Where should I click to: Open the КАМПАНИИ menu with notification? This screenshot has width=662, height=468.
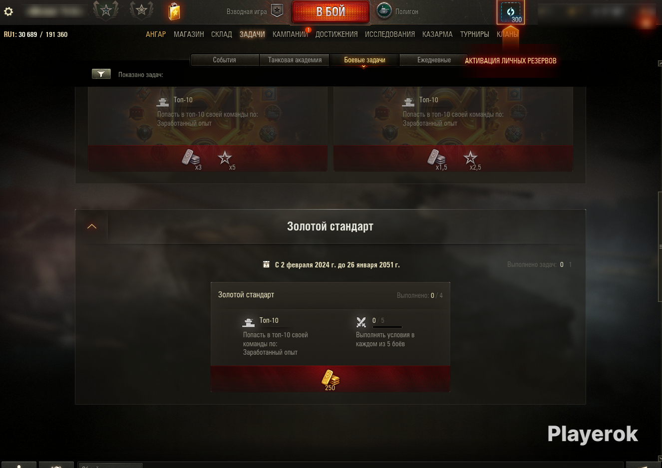[x=291, y=34]
